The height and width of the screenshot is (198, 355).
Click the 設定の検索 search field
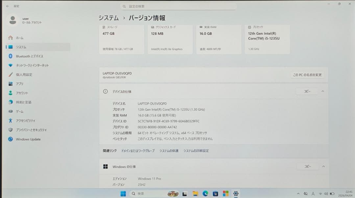178,6
